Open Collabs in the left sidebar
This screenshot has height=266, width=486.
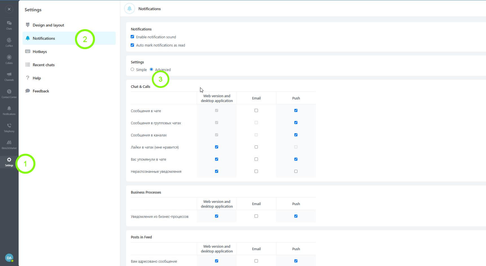click(9, 59)
